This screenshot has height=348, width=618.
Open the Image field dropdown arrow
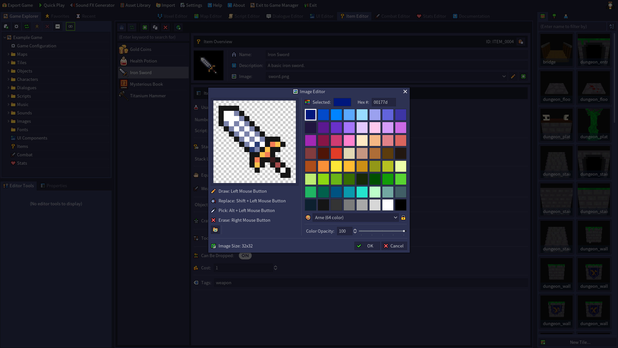tap(504, 76)
